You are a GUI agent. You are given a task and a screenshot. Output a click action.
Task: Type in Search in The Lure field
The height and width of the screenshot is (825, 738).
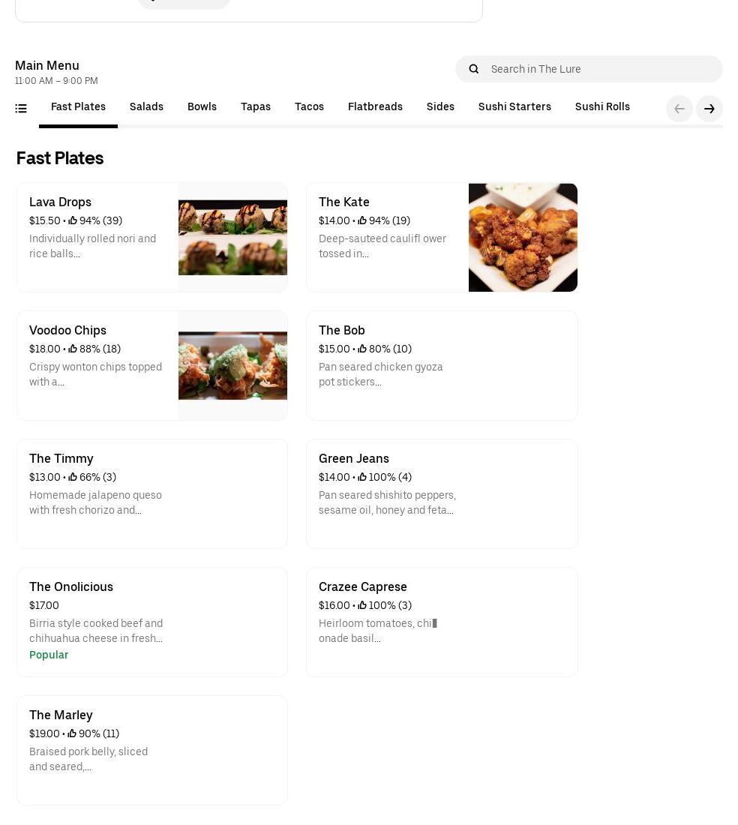tap(600, 69)
